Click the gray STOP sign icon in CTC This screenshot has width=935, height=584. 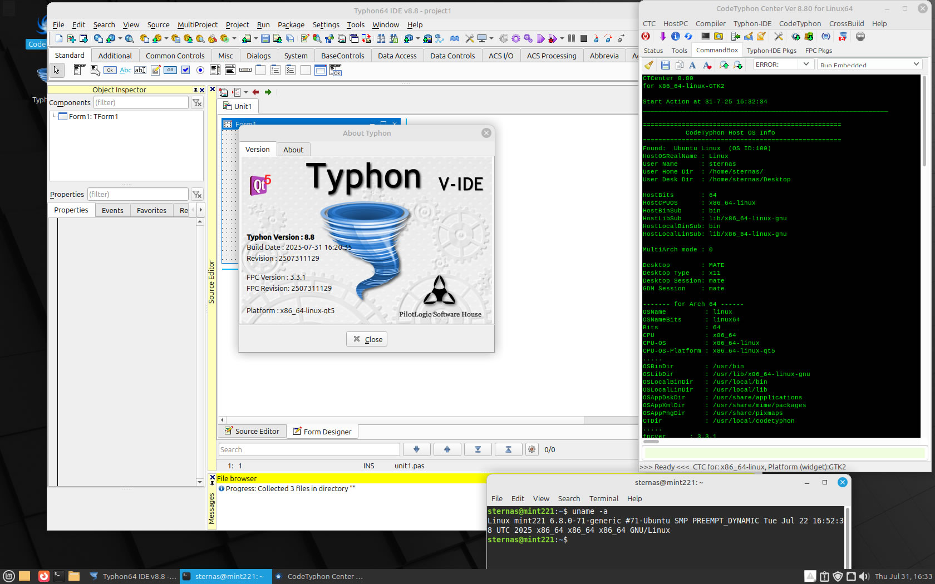(860, 36)
